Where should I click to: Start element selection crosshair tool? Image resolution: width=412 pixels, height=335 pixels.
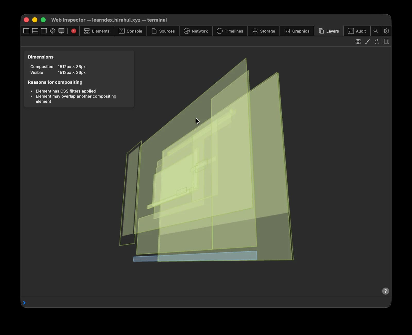(x=53, y=31)
